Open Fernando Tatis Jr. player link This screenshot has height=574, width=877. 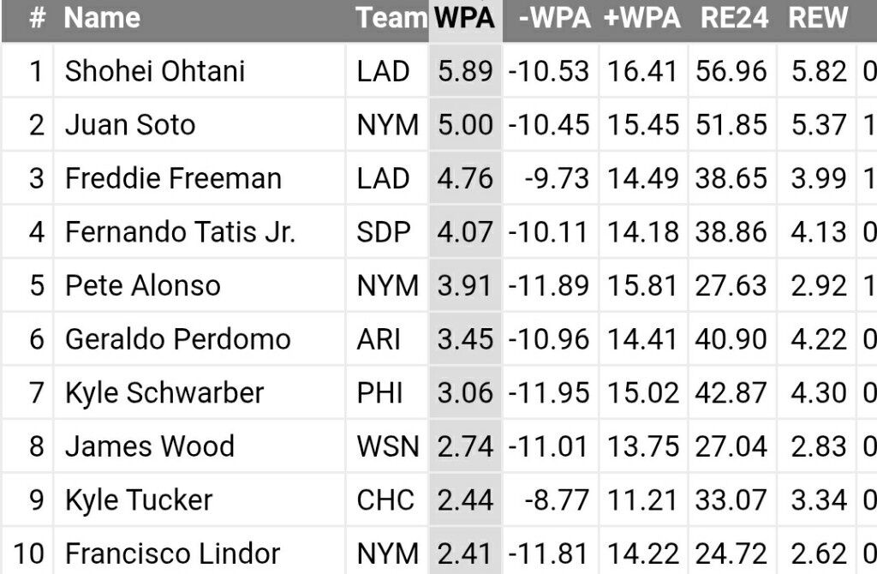pyautogui.click(x=180, y=232)
